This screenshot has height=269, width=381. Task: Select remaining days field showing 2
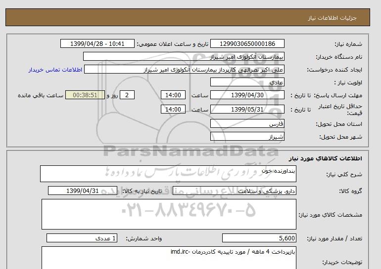pyautogui.click(x=127, y=95)
